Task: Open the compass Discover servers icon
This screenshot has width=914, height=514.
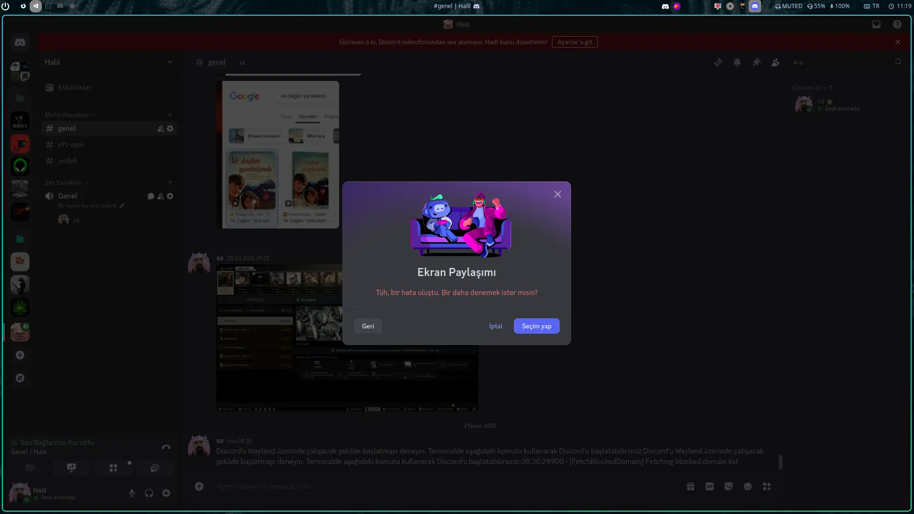Action: [20, 378]
